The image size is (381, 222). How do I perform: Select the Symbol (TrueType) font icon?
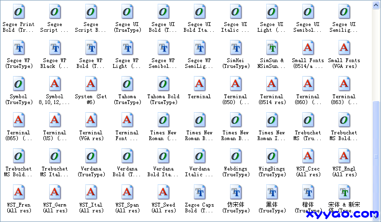(x=19, y=84)
